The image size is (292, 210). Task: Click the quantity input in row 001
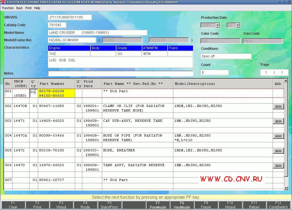coord(34,93)
